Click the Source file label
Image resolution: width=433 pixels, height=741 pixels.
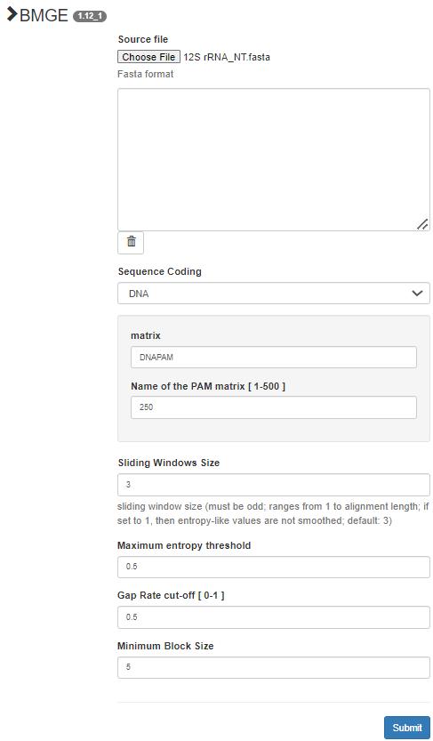pyautogui.click(x=143, y=39)
